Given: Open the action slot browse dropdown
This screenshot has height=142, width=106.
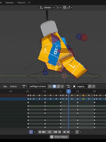Looking at the screenshot, I should coord(69,86).
